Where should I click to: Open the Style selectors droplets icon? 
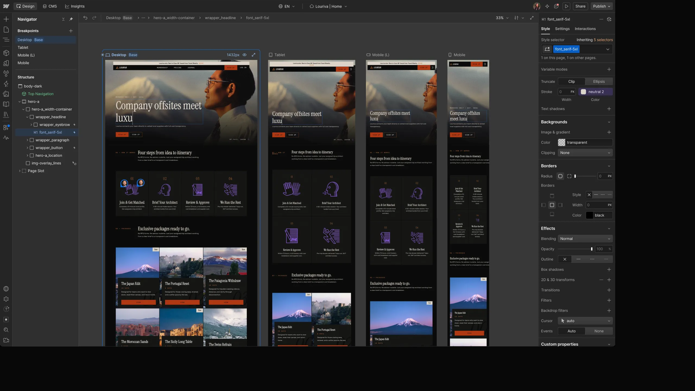click(x=6, y=73)
